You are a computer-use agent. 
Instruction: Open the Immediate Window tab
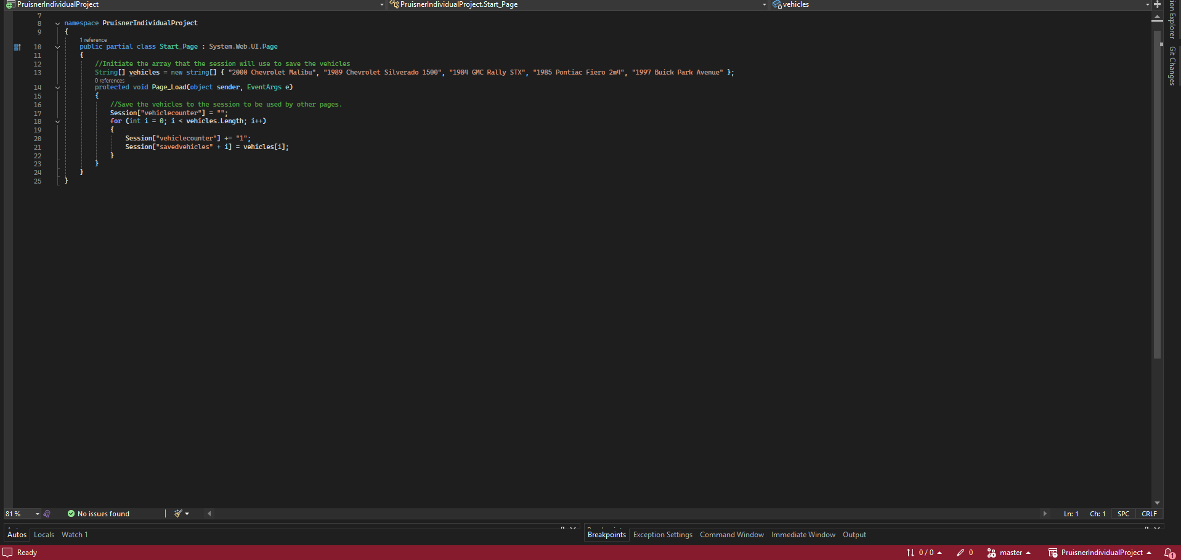pos(803,535)
